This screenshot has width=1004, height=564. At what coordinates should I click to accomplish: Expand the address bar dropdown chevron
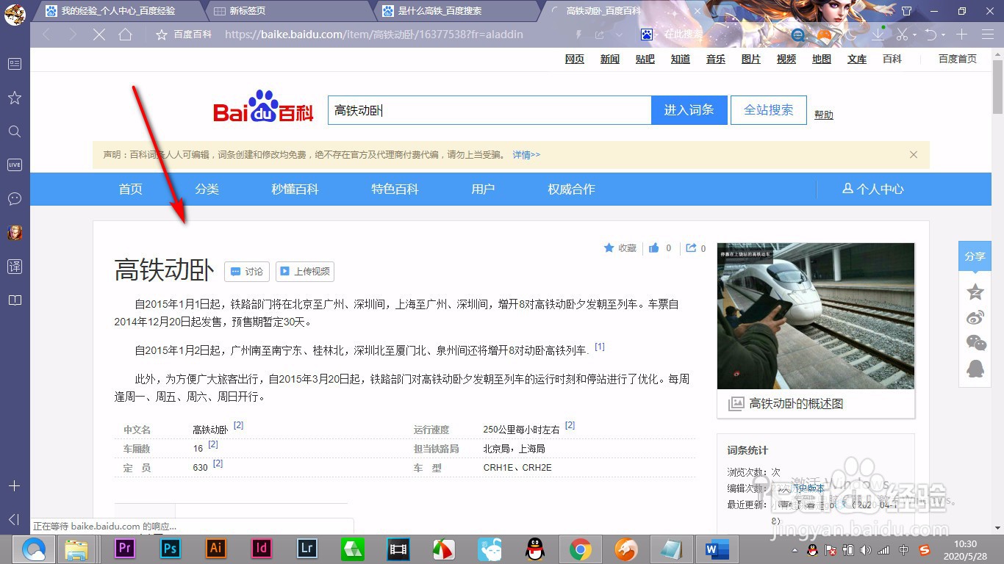[619, 35]
